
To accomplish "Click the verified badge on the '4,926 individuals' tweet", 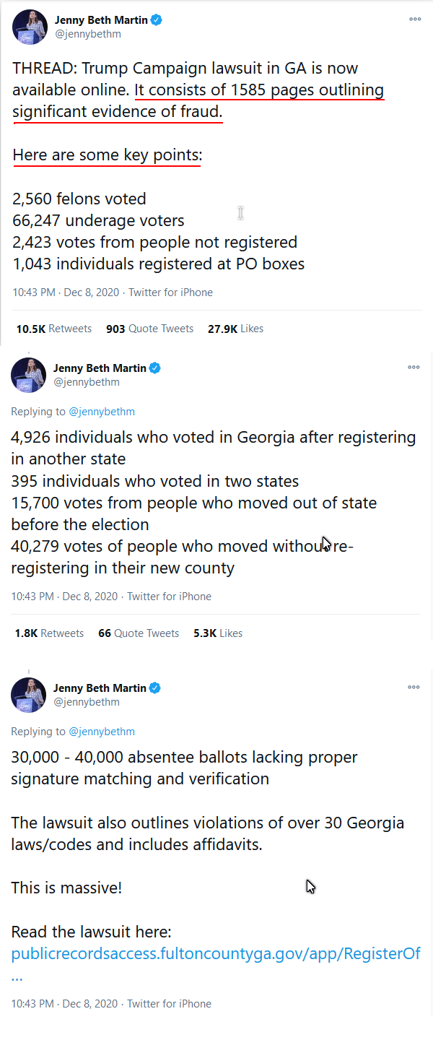I will (155, 368).
